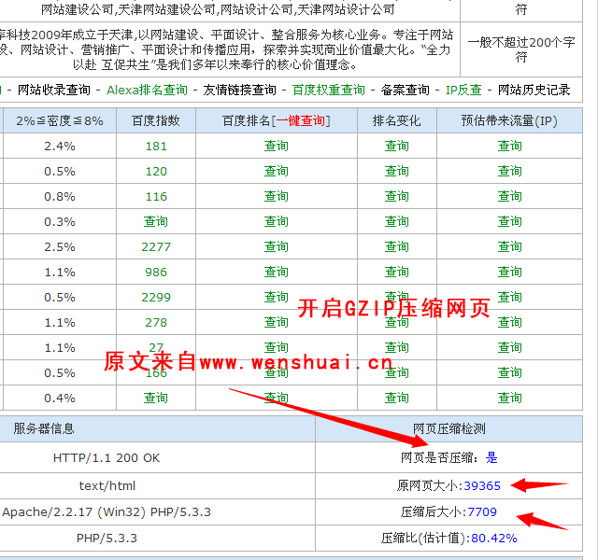Click the Baidu index value 181
598x560 pixels.
[x=156, y=147]
